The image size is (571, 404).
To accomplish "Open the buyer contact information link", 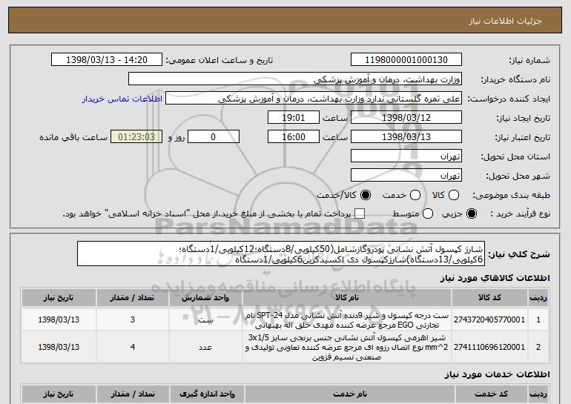I will click(x=122, y=99).
